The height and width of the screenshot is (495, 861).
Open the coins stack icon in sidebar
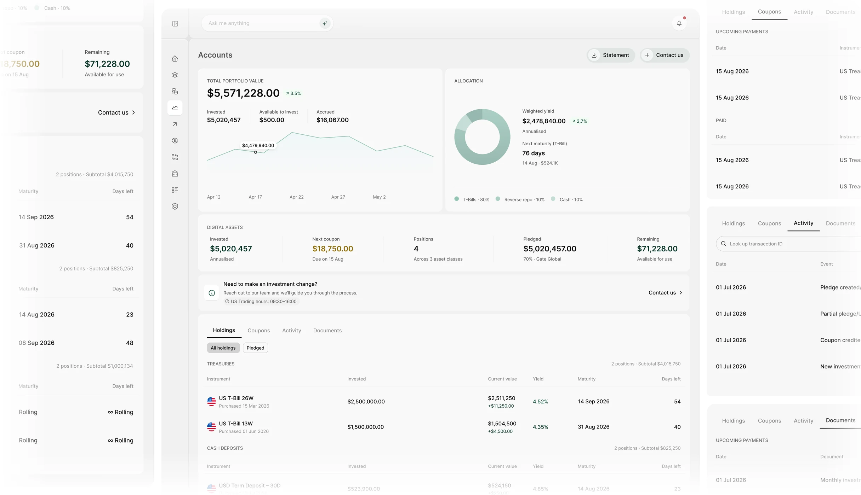[175, 91]
